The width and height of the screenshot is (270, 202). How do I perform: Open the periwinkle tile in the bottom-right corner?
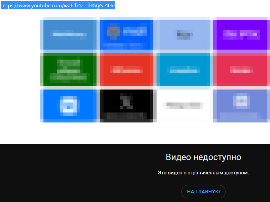[x=241, y=105]
